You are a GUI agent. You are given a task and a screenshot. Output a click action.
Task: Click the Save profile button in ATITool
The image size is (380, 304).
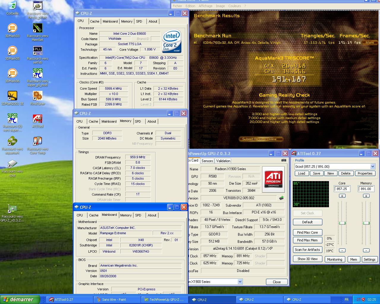316,173
